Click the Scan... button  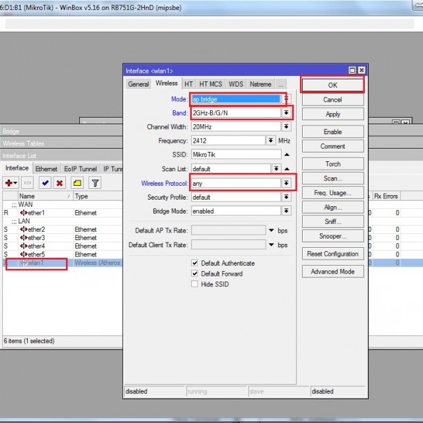point(332,178)
